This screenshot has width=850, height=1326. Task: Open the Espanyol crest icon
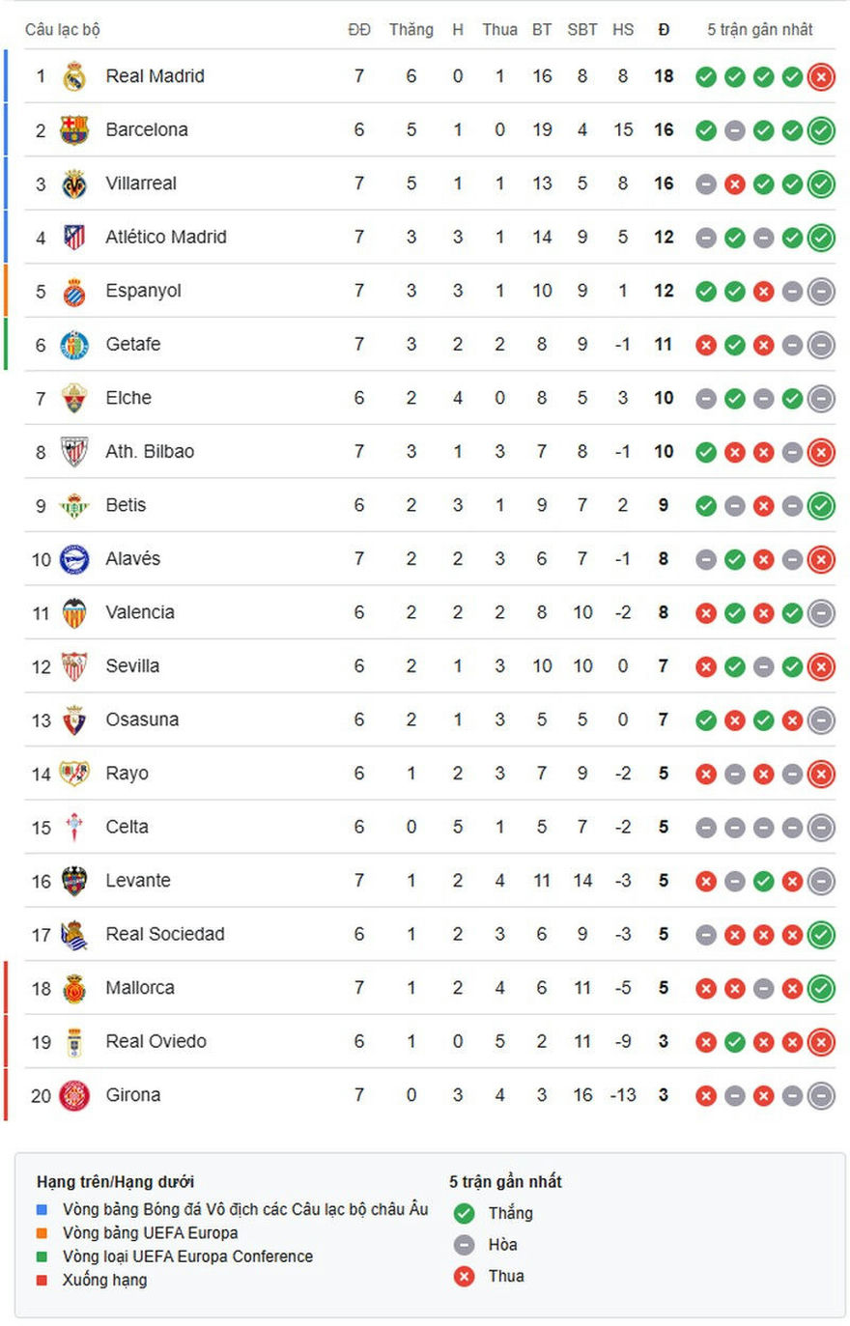point(74,291)
